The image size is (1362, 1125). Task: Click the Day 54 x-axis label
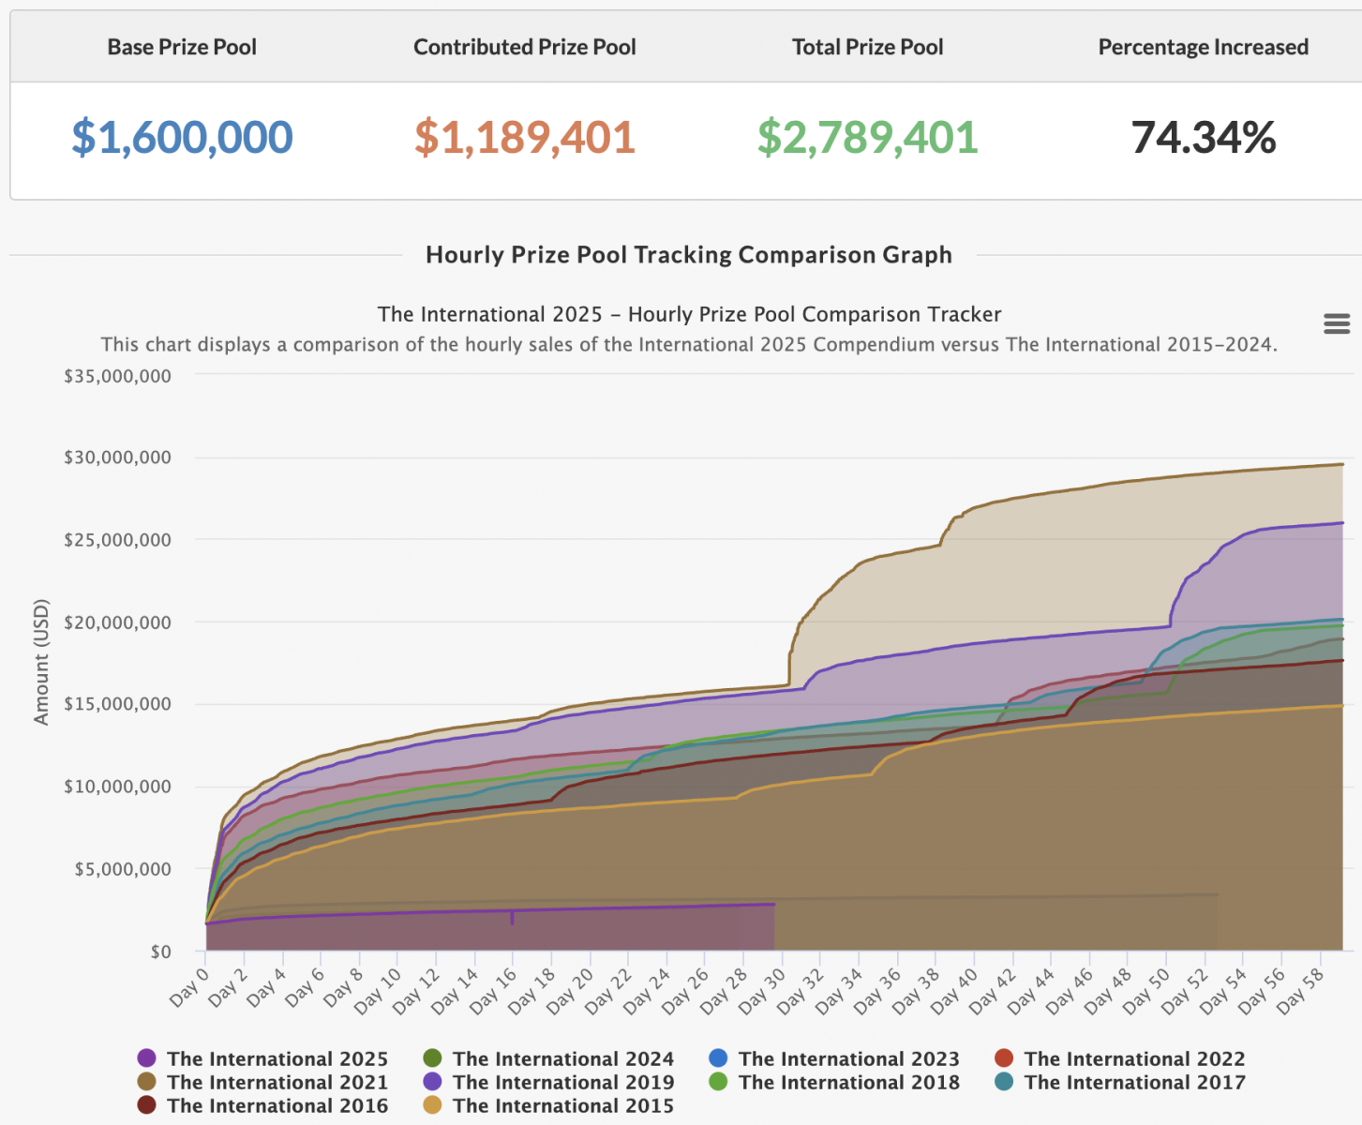tap(1222, 991)
